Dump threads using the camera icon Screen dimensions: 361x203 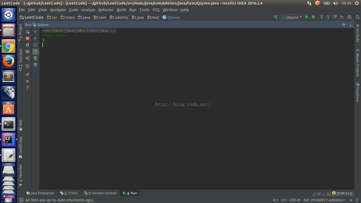pos(27,52)
